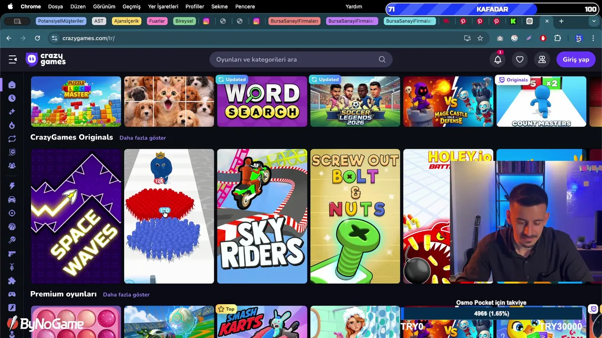Viewport: 602px width, 338px height.
Task: Open shooting crosshair icon in sidebar
Action: (x=12, y=213)
